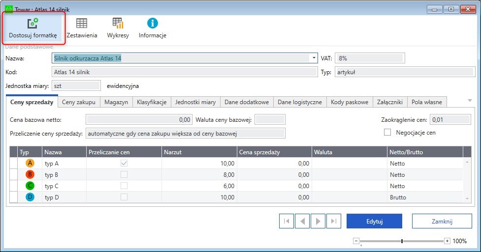Click the orange type A icon
Image resolution: width=481 pixels, height=252 pixels.
click(x=30, y=163)
